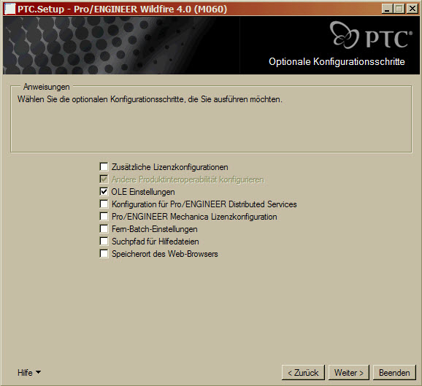Click the greyed Andere Produktinteroperabilität konfigurieren checkbox

(x=104, y=180)
